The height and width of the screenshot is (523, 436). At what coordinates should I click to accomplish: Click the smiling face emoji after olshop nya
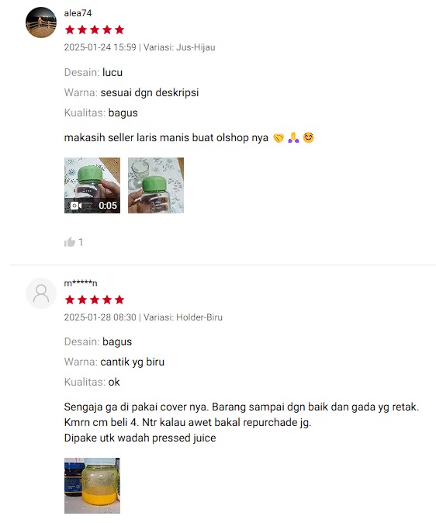[308, 137]
